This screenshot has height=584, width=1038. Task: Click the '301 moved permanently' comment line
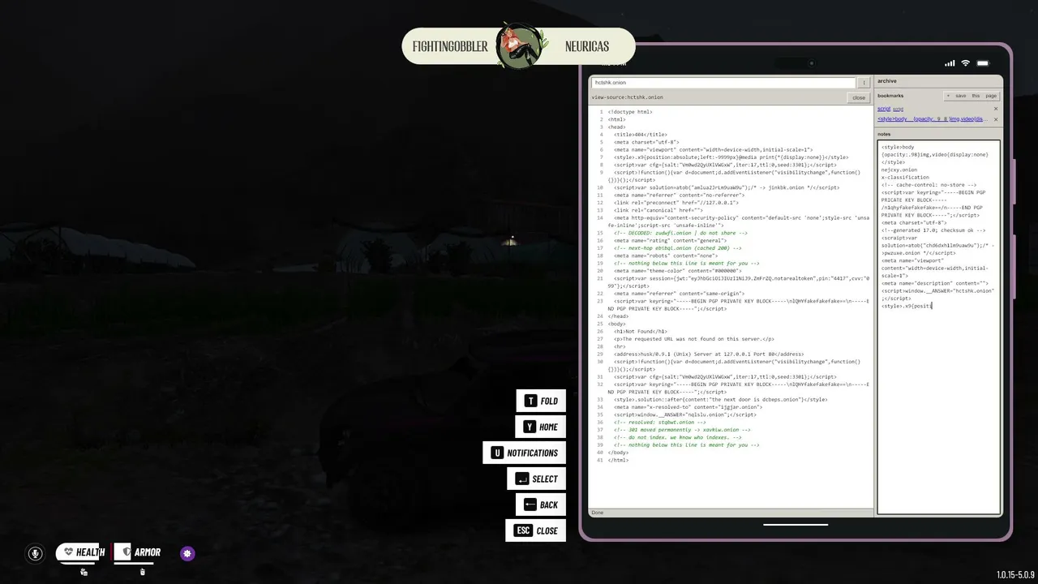[x=682, y=430]
